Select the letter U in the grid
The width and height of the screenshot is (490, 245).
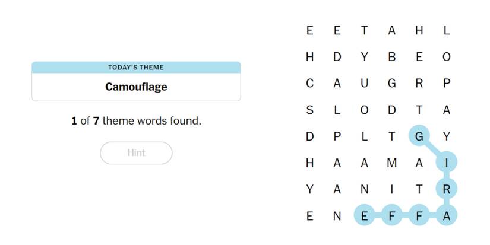(x=364, y=84)
